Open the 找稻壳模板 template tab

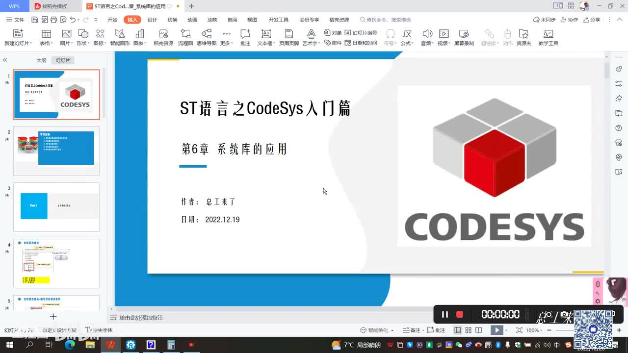click(x=54, y=6)
